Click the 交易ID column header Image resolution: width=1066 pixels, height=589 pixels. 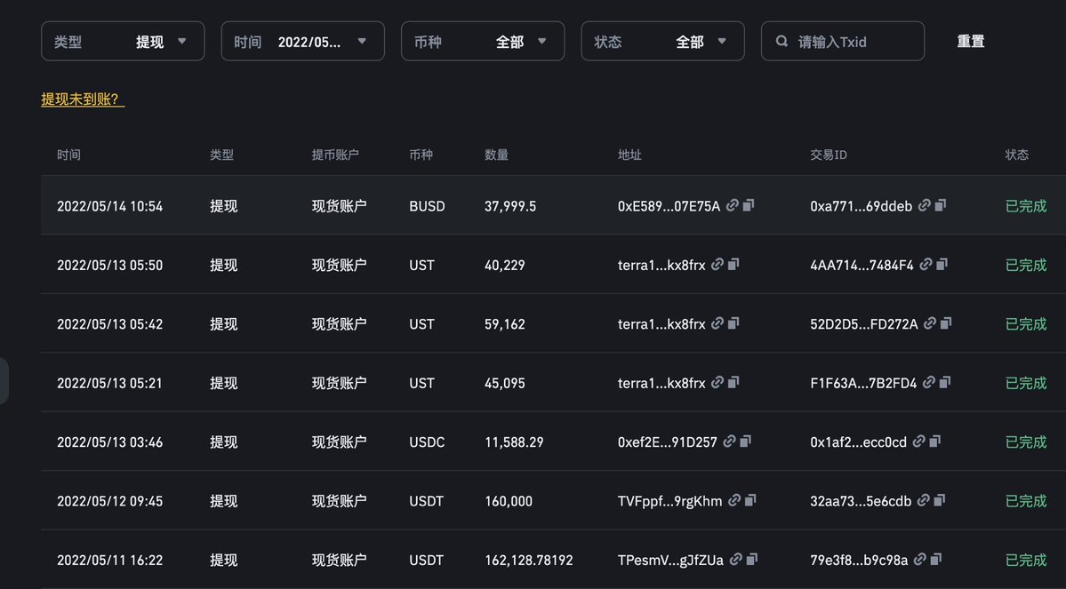pyautogui.click(x=828, y=155)
